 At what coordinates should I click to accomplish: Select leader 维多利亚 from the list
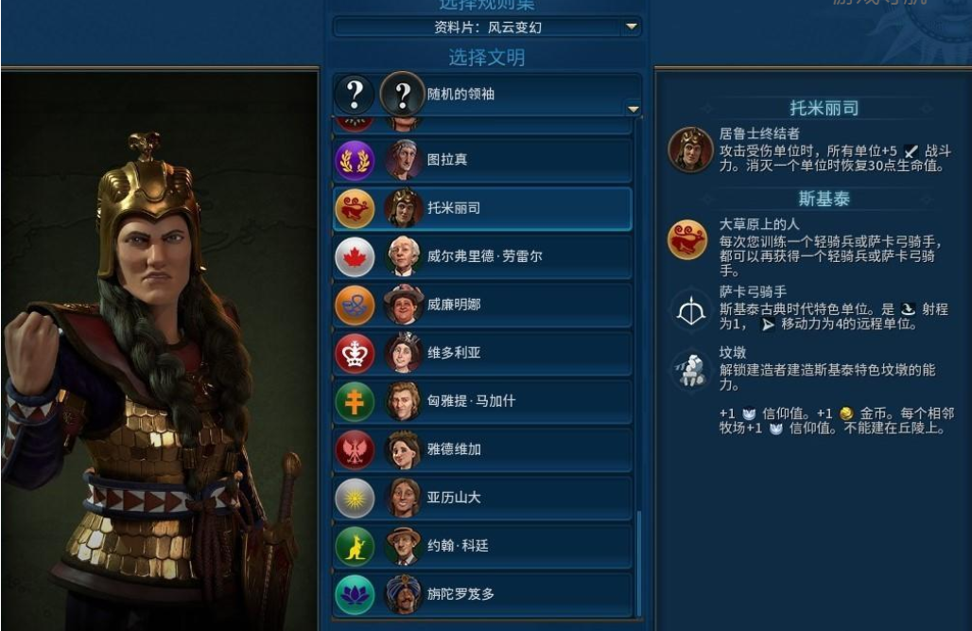(483, 353)
